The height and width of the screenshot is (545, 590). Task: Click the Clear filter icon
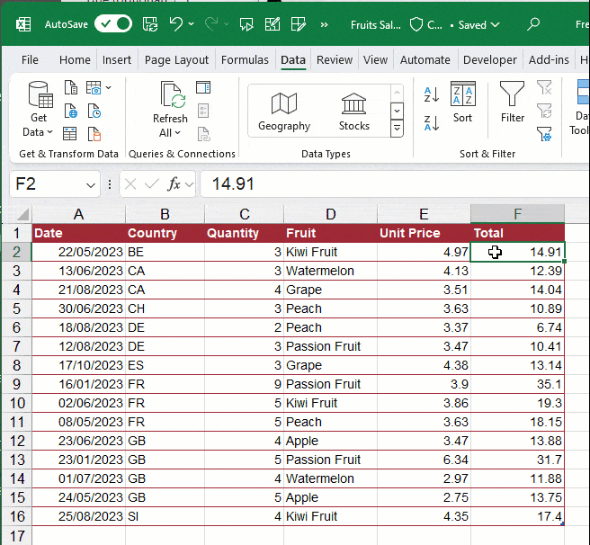click(x=544, y=87)
